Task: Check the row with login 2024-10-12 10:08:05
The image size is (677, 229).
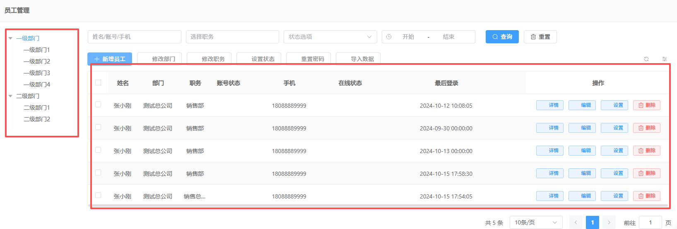Action: click(98, 105)
